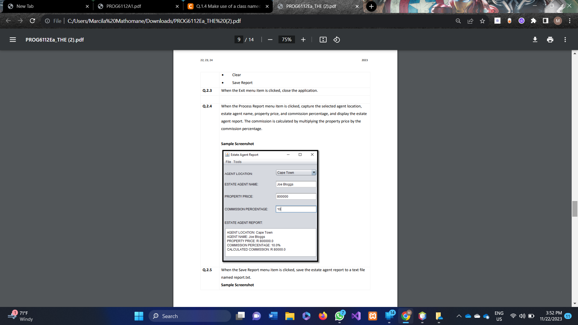Image resolution: width=578 pixels, height=325 pixels.
Task: Open the Chrome three-dot menu
Action: tap(570, 21)
